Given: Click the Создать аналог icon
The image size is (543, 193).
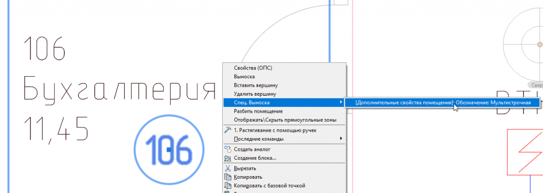Looking at the screenshot, I should pos(227,149).
